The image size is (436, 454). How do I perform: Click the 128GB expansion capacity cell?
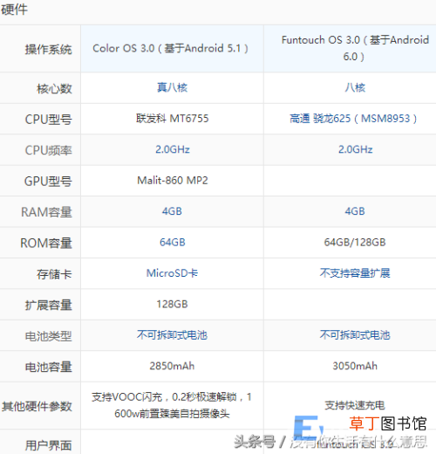tap(172, 304)
